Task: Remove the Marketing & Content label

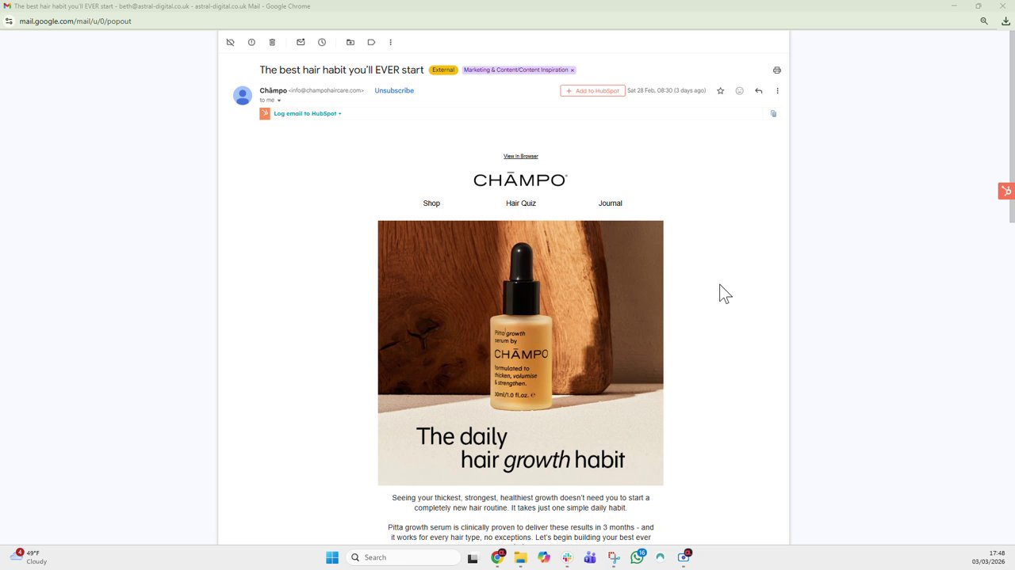Action: click(573, 70)
